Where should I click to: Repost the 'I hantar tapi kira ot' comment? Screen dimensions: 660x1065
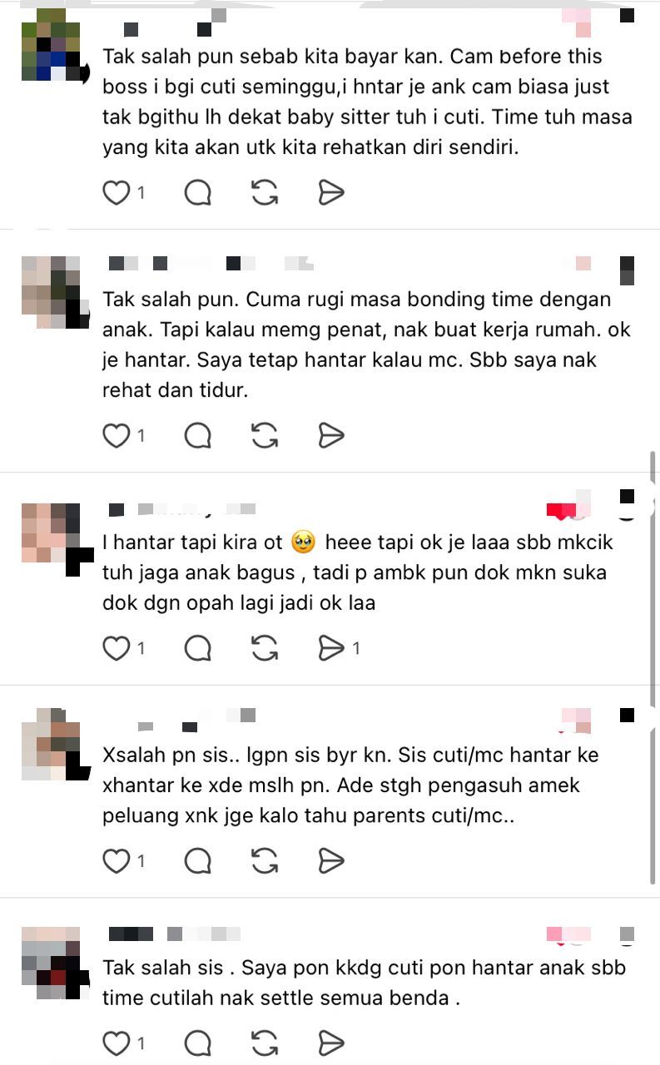[264, 648]
